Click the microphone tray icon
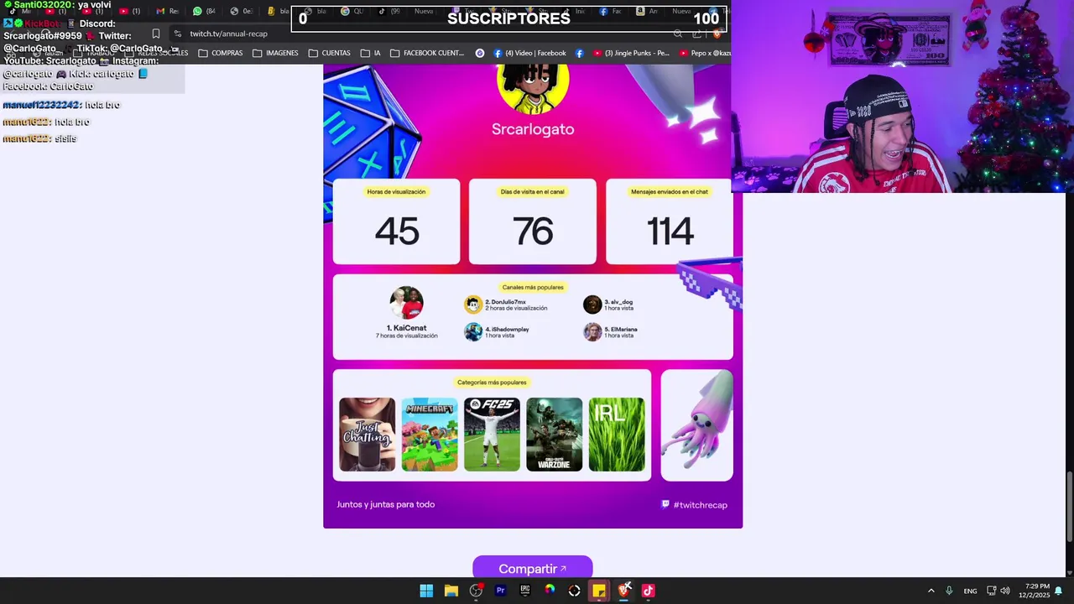This screenshot has width=1074, height=604. [949, 591]
